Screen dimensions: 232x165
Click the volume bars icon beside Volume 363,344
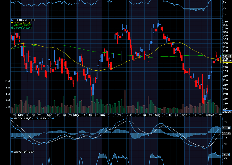12,28
